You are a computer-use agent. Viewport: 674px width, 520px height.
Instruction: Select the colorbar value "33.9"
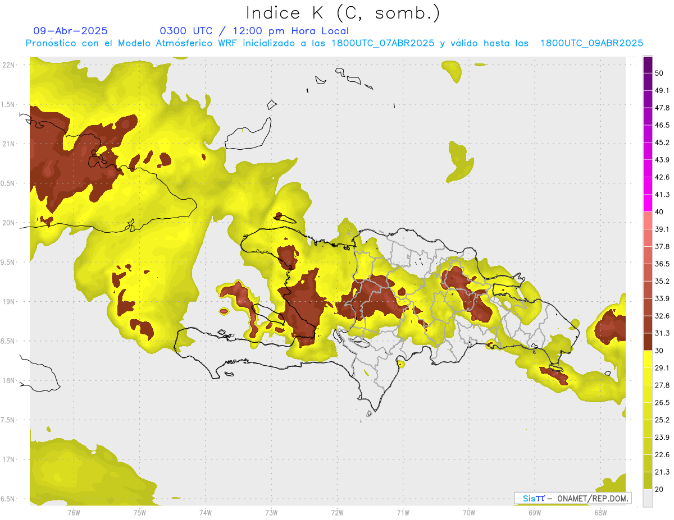point(662,298)
